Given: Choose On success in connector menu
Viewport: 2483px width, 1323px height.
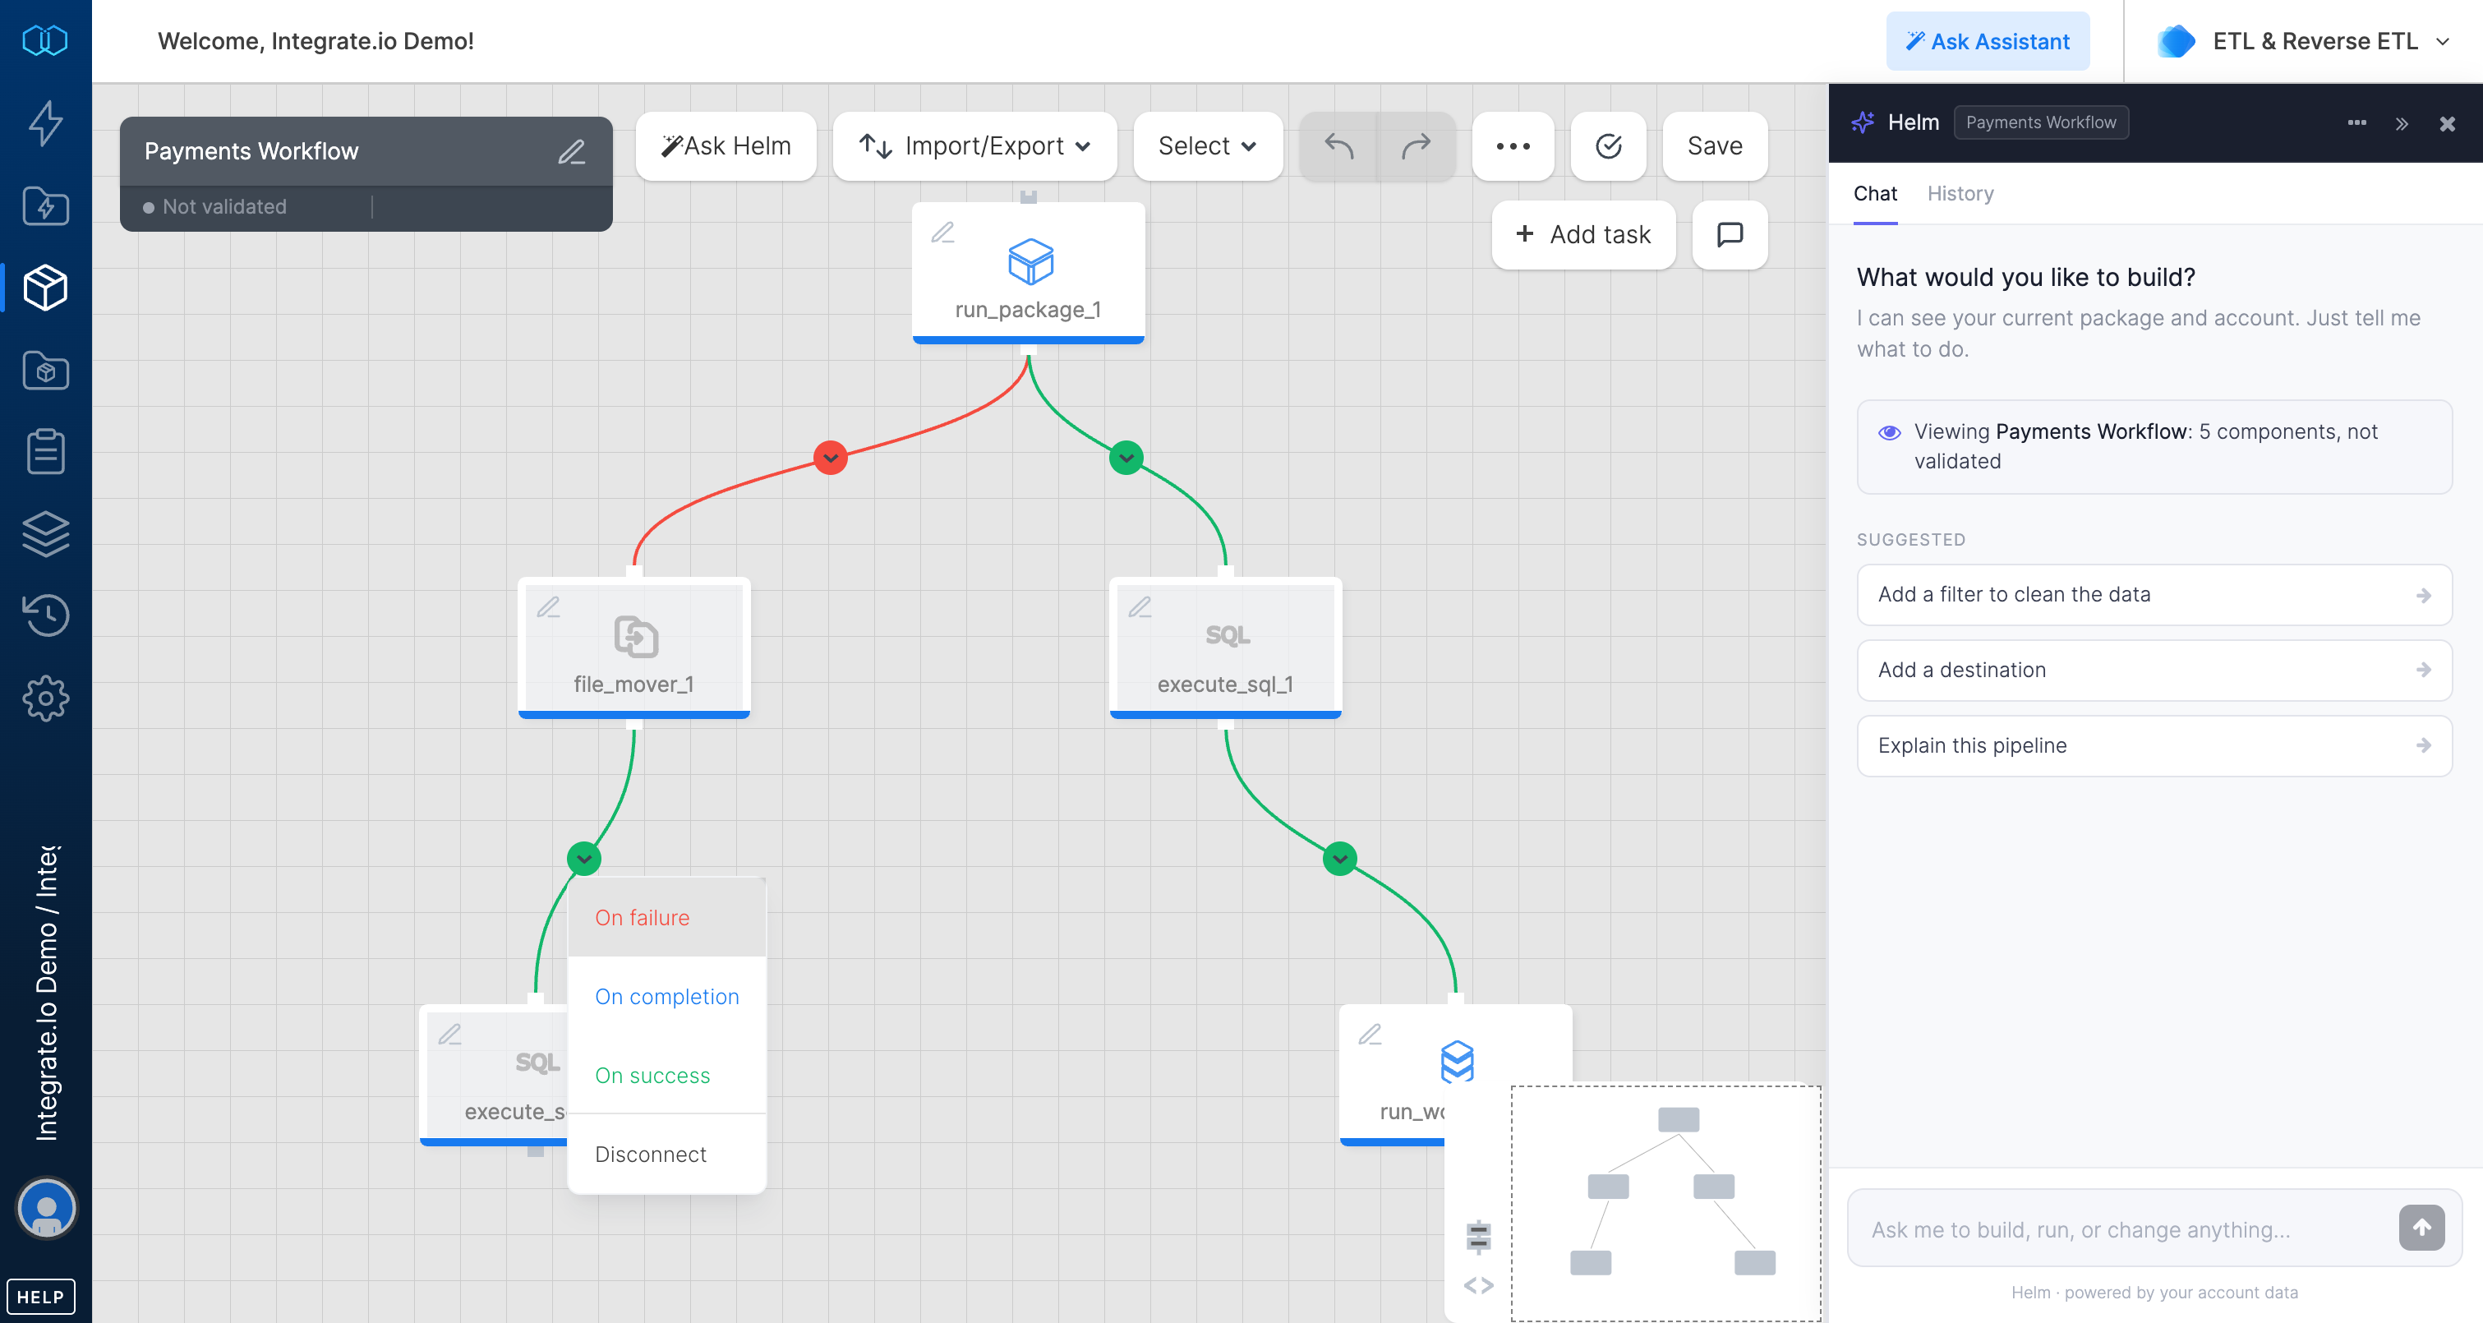Looking at the screenshot, I should click(667, 1075).
